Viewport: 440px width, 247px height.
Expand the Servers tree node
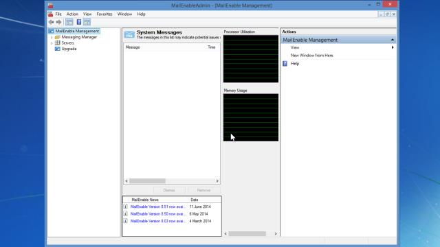click(52, 43)
